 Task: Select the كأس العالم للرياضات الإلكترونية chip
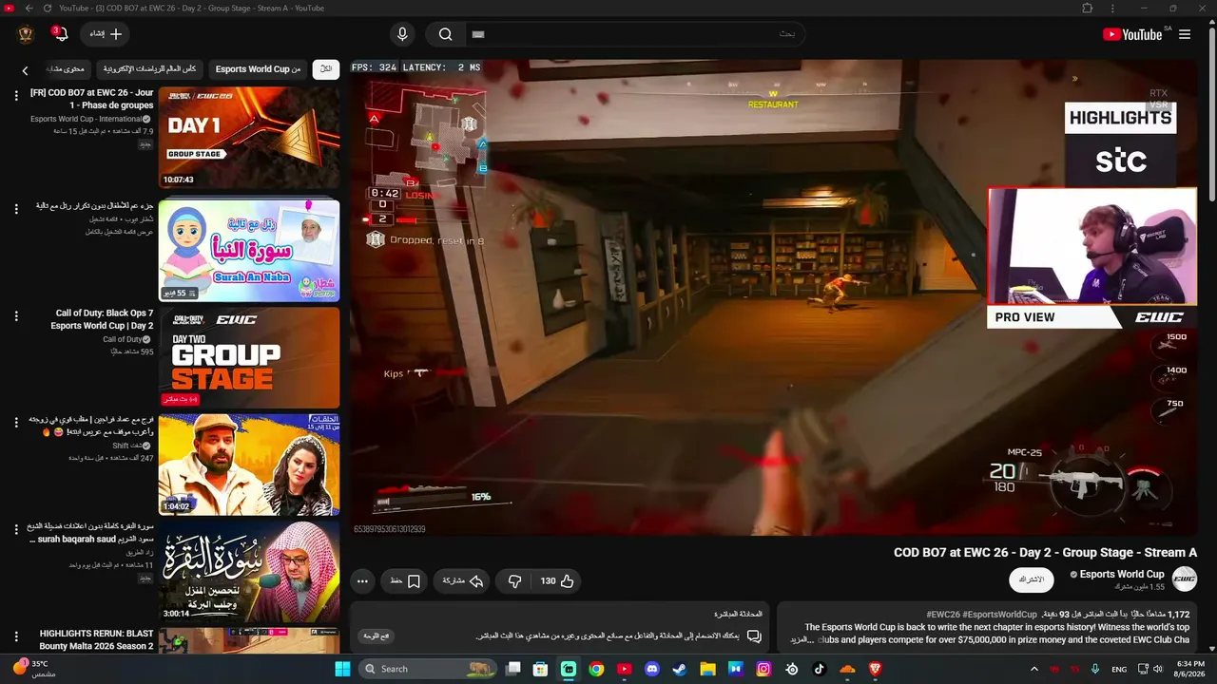point(149,69)
